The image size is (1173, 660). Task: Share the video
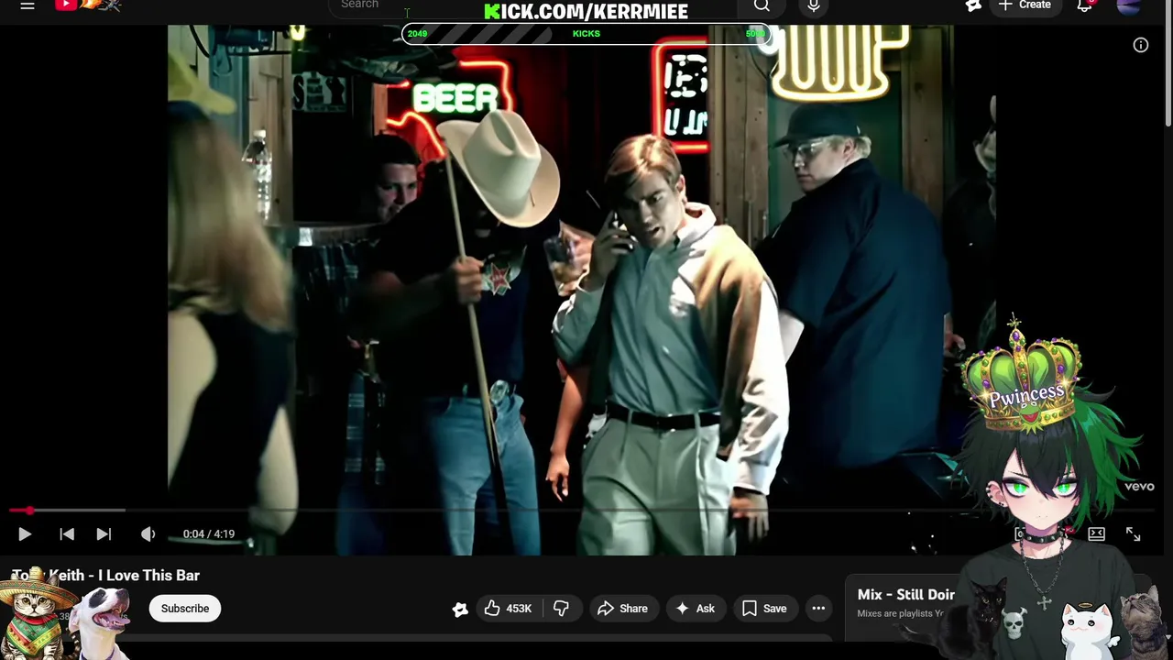pyautogui.click(x=622, y=609)
